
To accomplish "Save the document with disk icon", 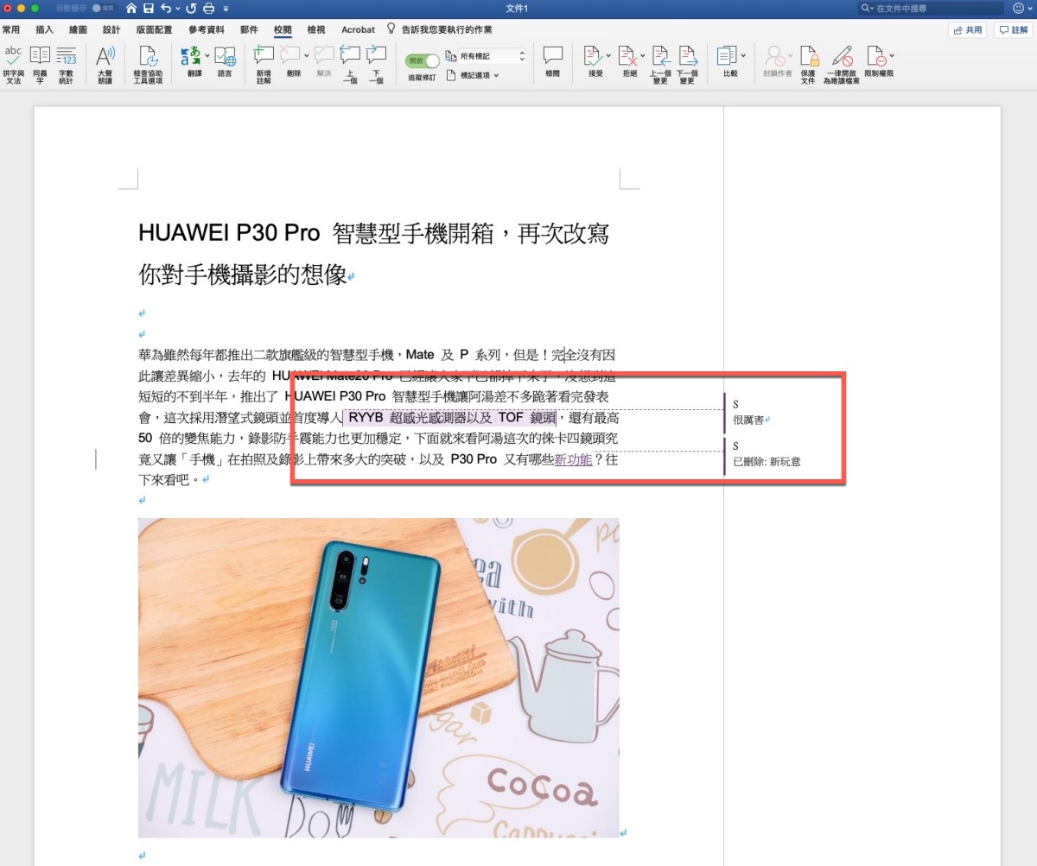I will pyautogui.click(x=149, y=9).
